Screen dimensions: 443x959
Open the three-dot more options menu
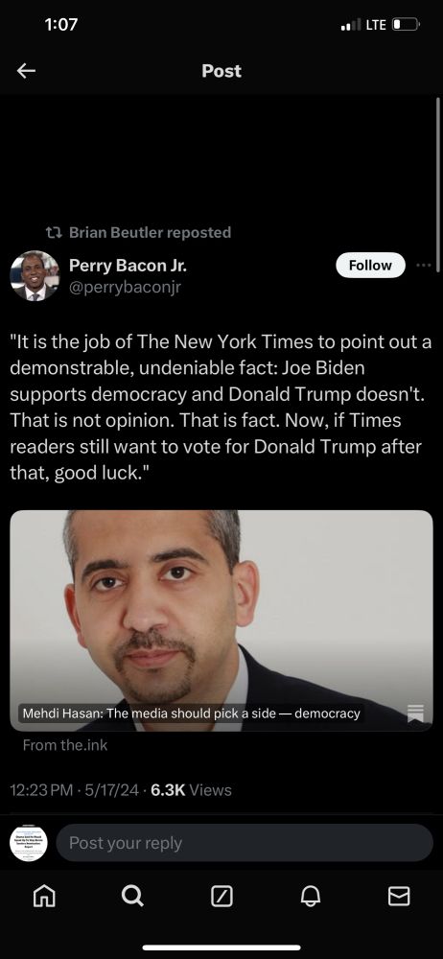424,266
